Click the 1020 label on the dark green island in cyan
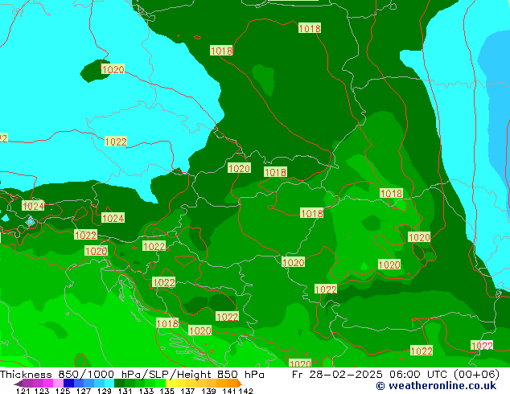Screen dimensions: 510x394 coord(113,69)
